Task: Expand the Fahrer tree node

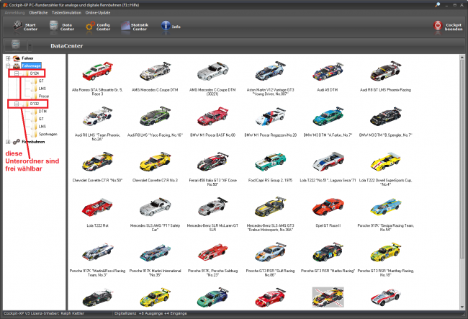Action: (x=8, y=58)
